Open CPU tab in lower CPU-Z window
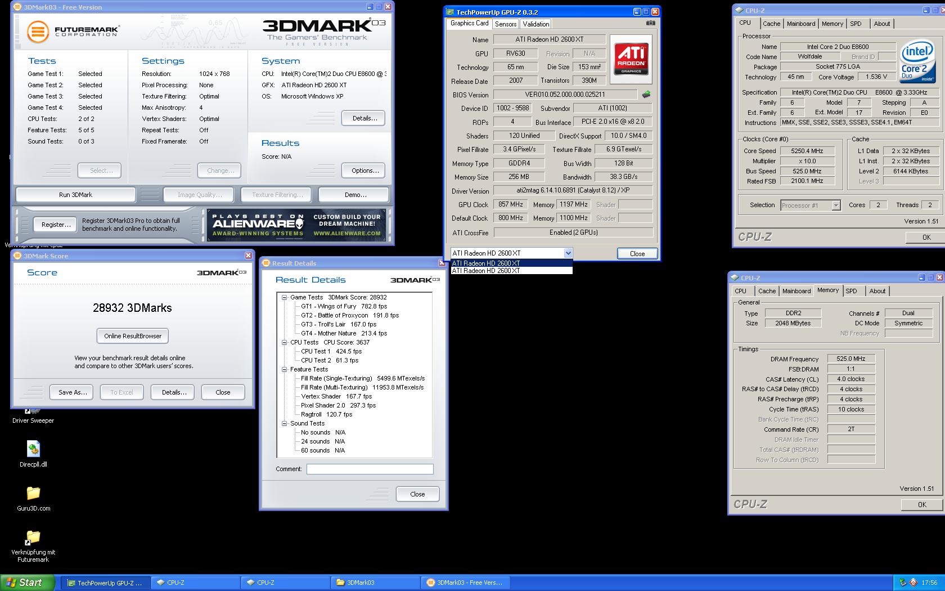 point(740,291)
